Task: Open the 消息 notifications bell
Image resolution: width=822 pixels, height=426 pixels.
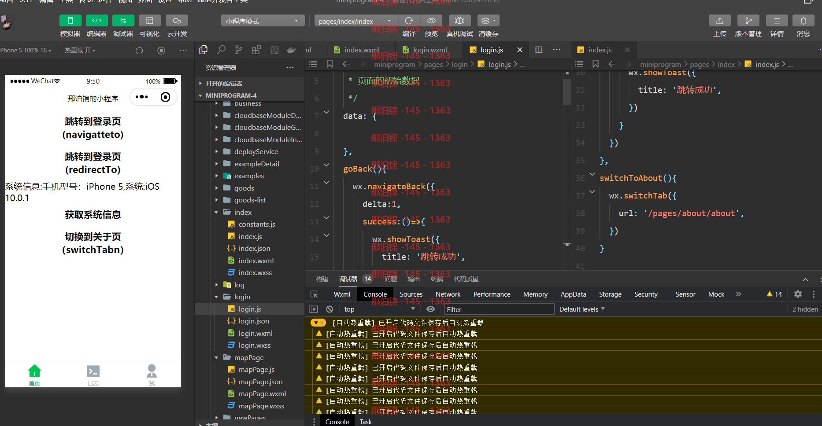Action: pyautogui.click(x=803, y=21)
